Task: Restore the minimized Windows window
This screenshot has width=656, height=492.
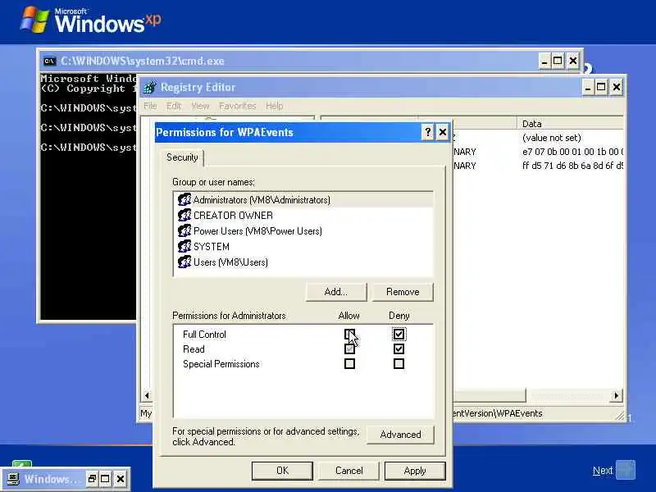Action: tap(92, 479)
